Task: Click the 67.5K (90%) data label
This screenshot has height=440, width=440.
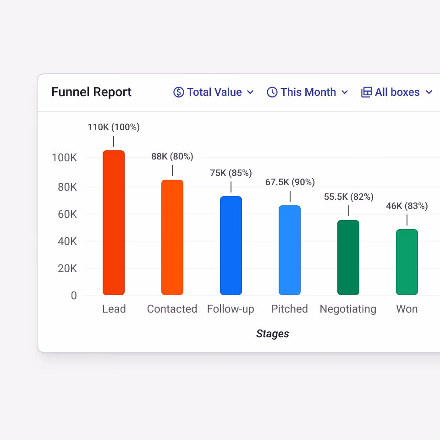Action: coord(290,182)
